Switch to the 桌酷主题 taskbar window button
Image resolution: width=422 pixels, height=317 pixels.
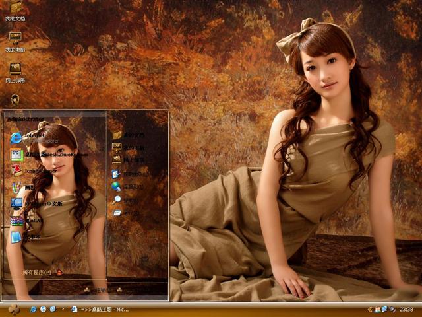pos(102,309)
